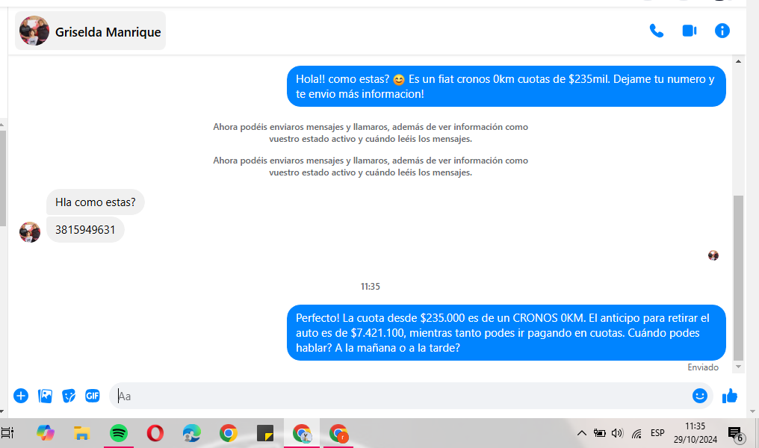Image resolution: width=759 pixels, height=448 pixels.
Task: Change ESP input language
Action: click(657, 432)
